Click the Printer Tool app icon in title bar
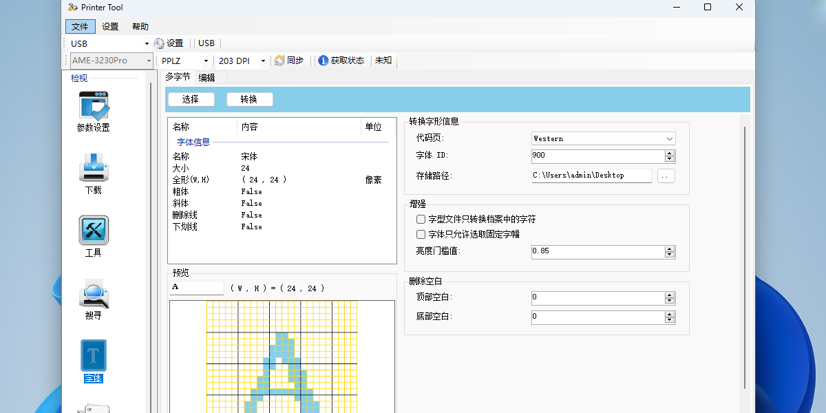The height and width of the screenshot is (413, 826). tap(73, 8)
